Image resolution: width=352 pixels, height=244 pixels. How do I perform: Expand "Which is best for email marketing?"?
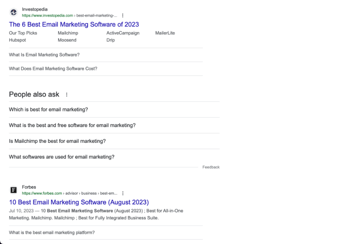click(x=48, y=109)
